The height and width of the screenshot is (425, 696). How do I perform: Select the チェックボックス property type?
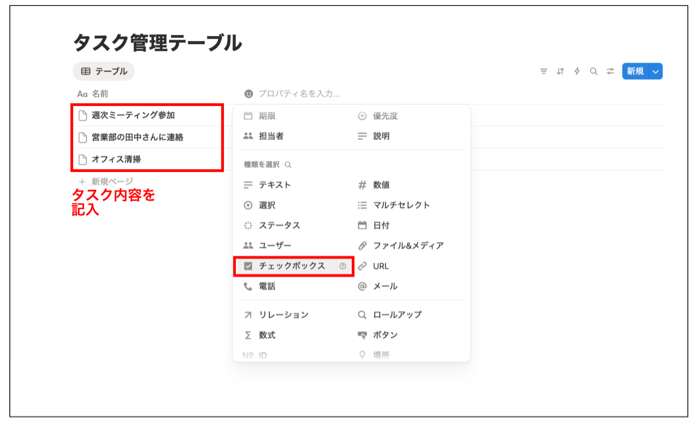click(x=293, y=266)
